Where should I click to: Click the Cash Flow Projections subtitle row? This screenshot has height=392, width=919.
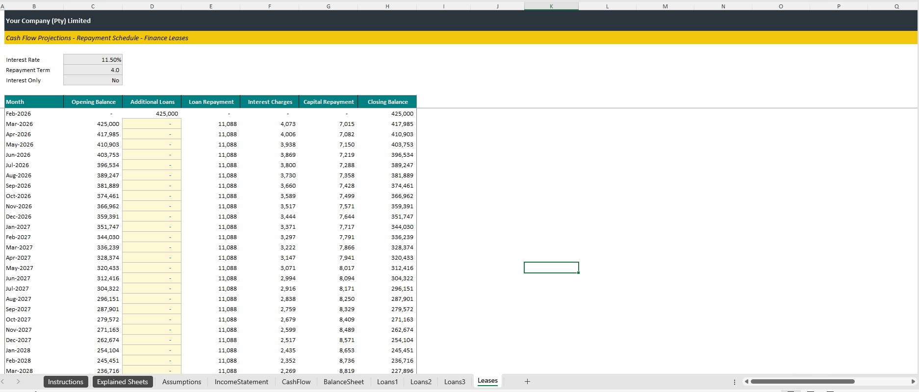tap(461, 38)
